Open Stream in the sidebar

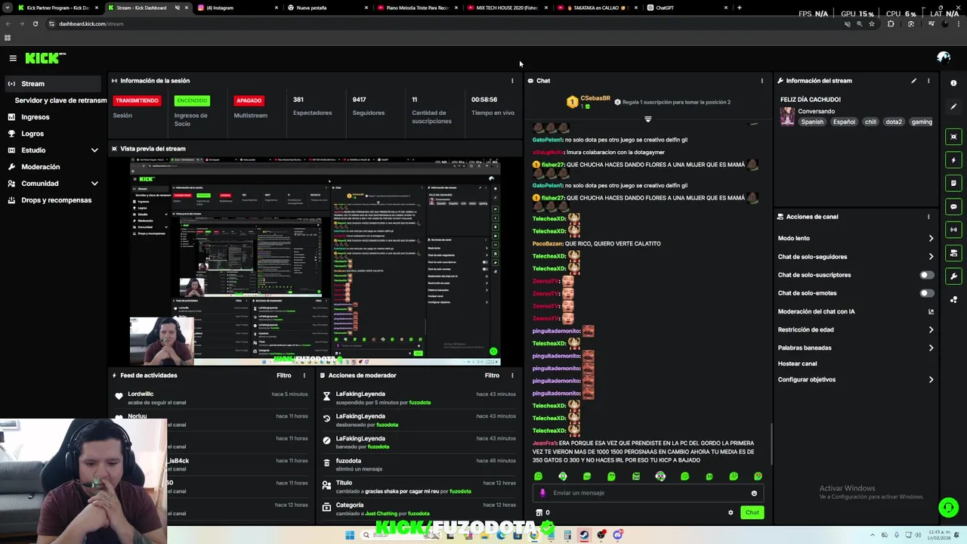(x=51, y=84)
